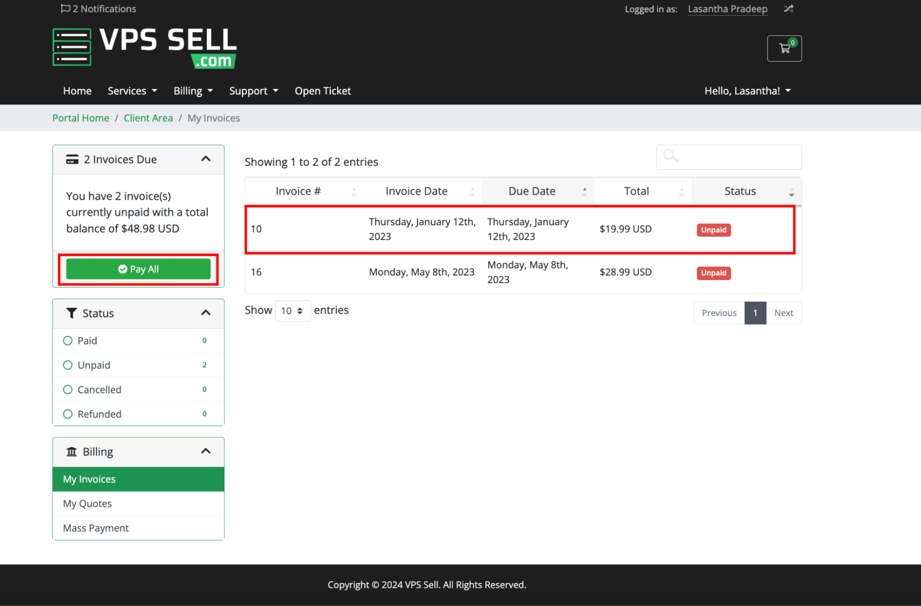Click the Next pagination button
The width and height of the screenshot is (921, 606).
click(x=784, y=313)
